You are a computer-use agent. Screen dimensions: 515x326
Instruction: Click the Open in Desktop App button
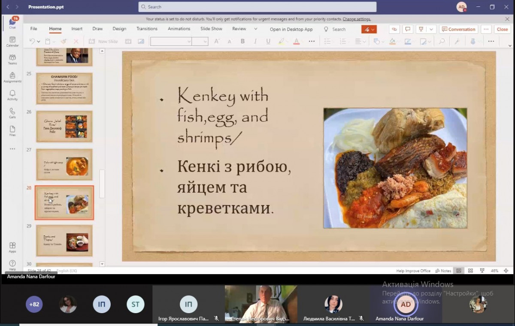coord(291,30)
